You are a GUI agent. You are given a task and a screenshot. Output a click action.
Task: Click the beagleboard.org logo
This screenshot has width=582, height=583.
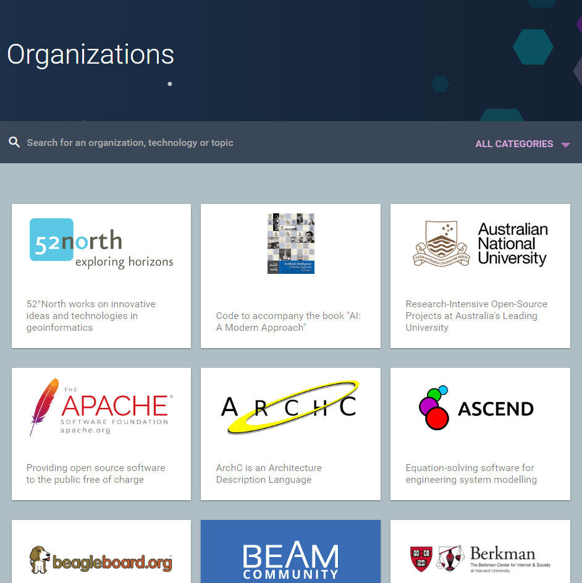101,560
